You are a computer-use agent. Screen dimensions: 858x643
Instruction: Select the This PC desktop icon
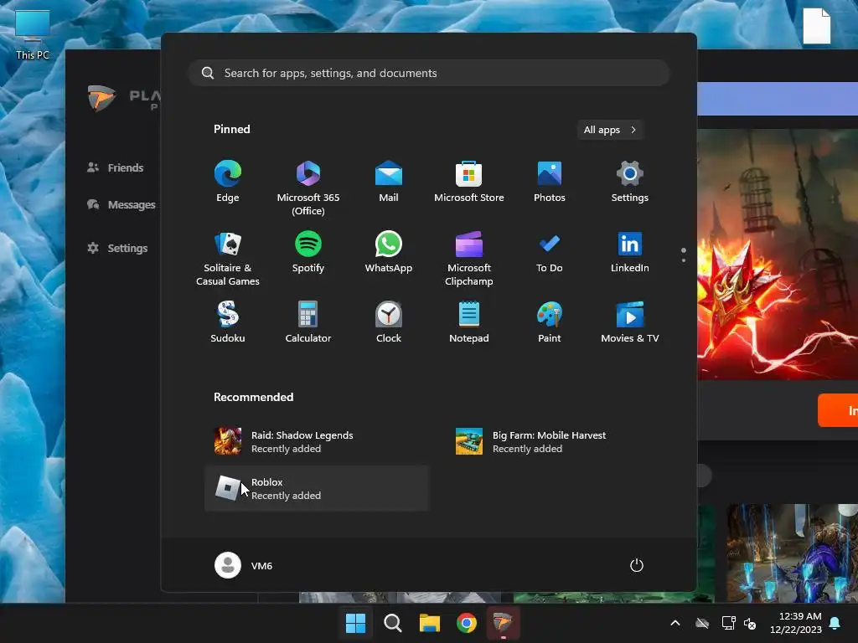(33, 35)
